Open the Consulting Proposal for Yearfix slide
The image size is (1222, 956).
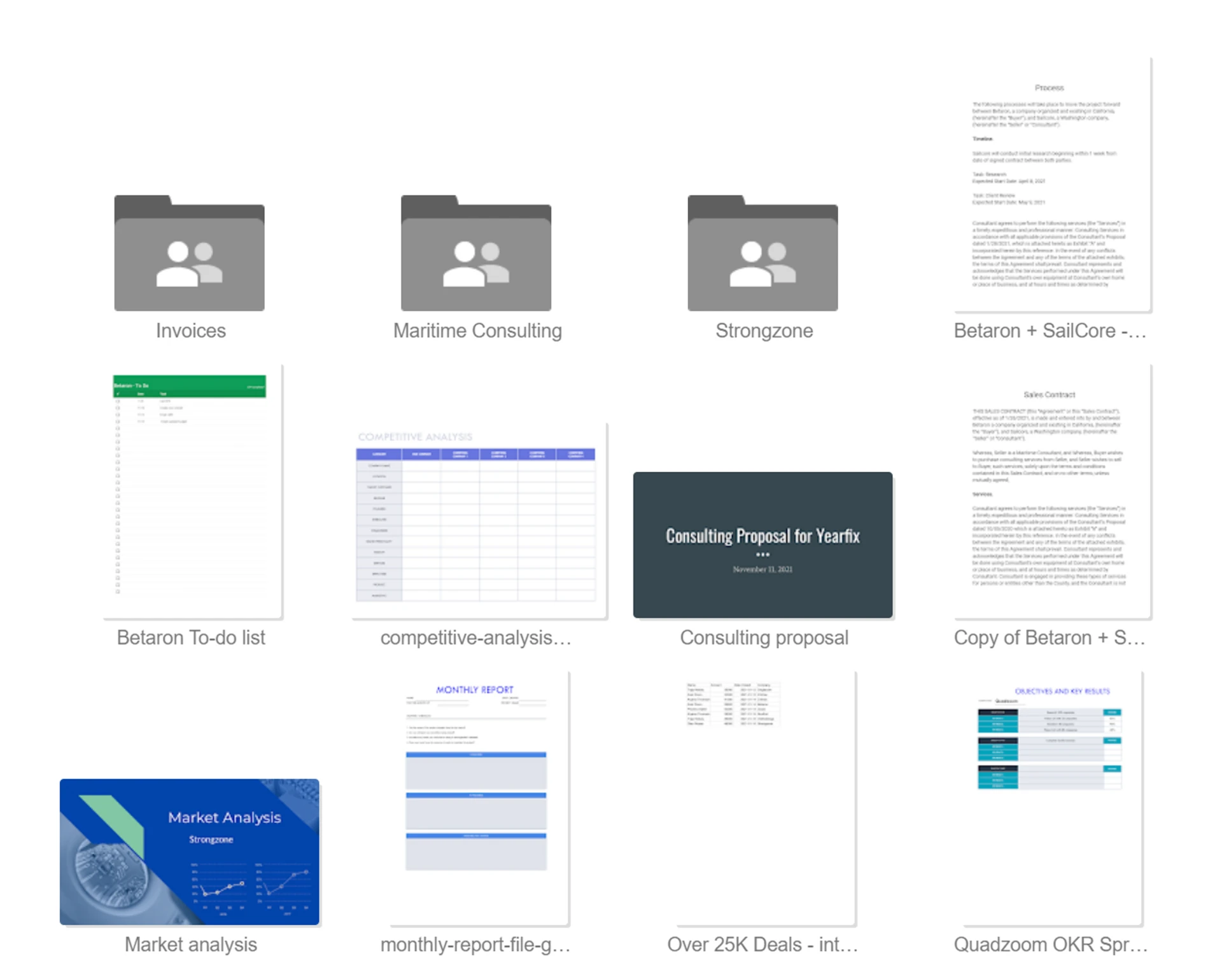tap(762, 544)
